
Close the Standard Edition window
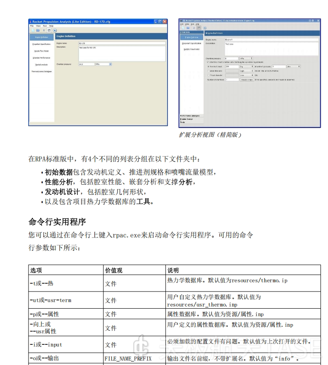[x=318, y=21]
